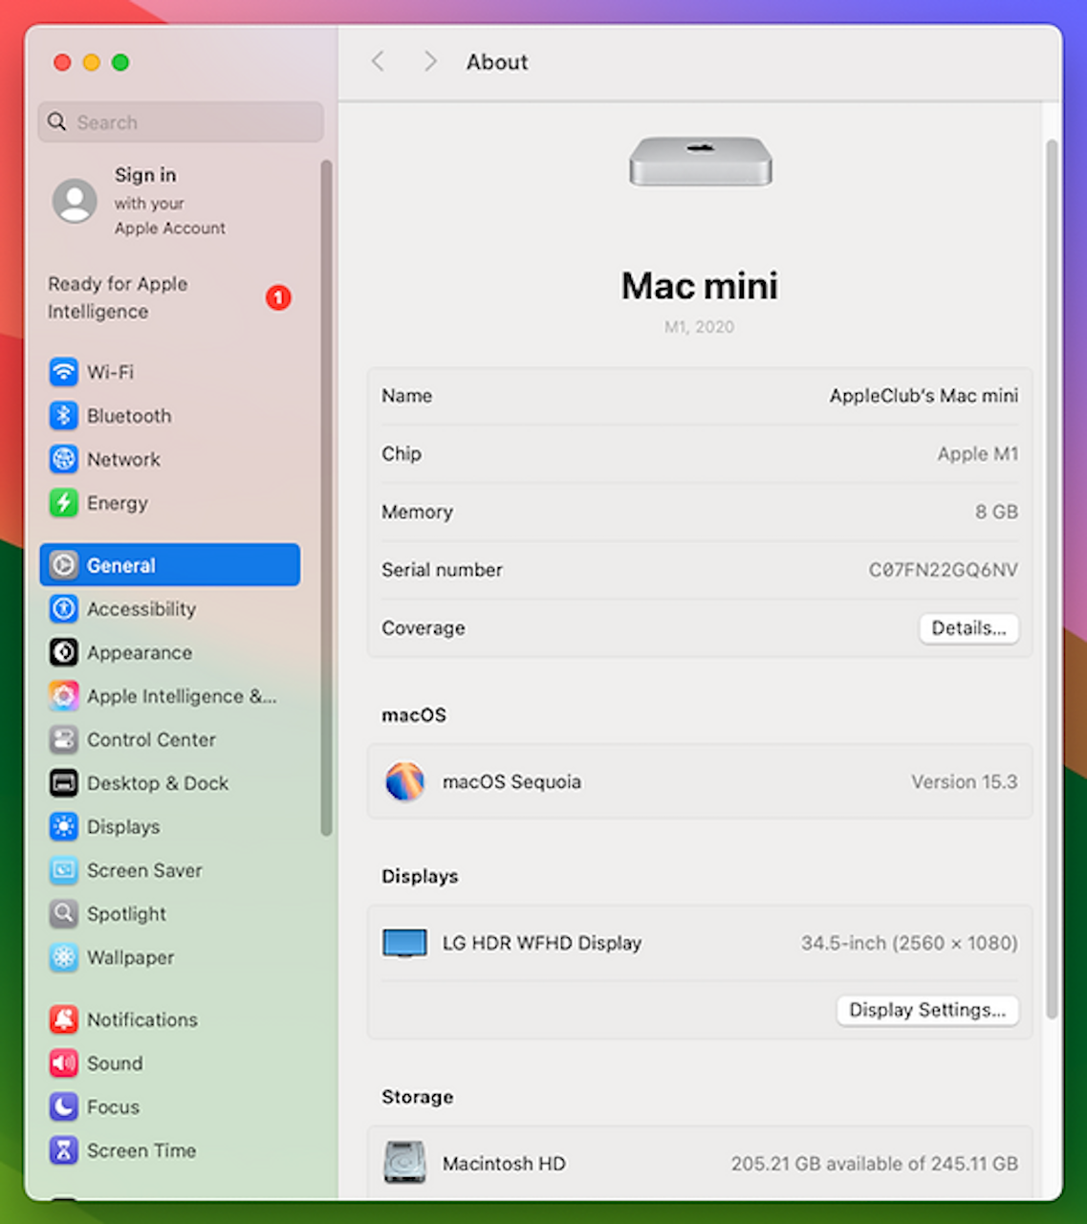Click the Apple Intelligence icon

(x=63, y=696)
